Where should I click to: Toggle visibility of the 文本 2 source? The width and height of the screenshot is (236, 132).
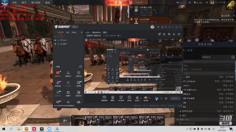click(55, 36)
